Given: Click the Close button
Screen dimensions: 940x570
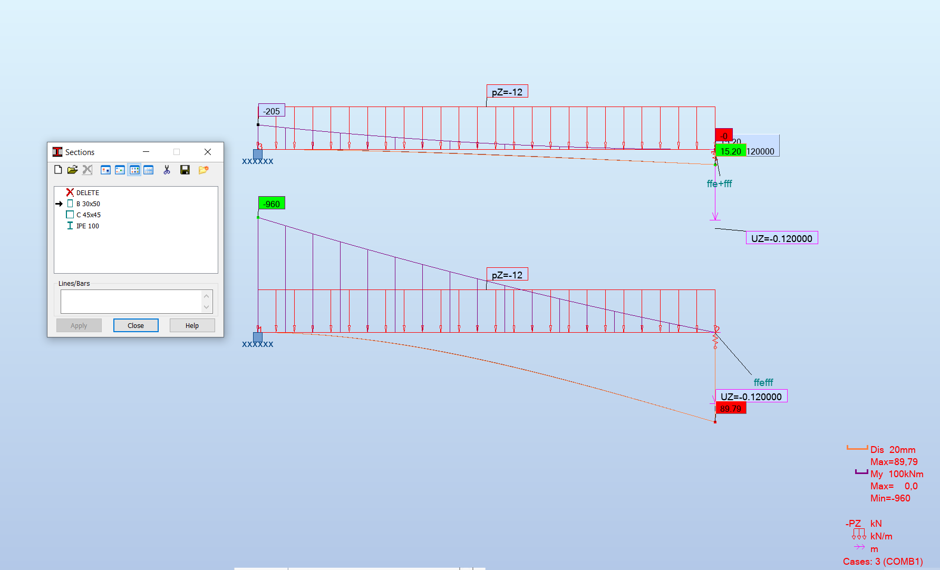Looking at the screenshot, I should pos(135,325).
